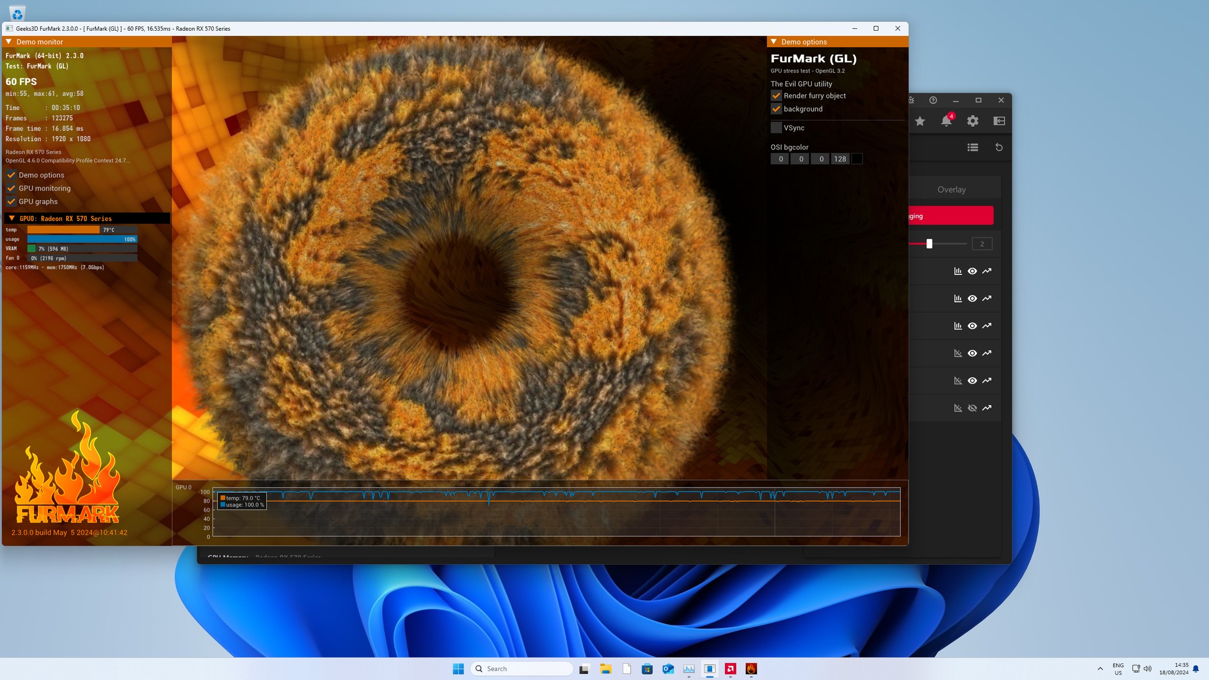Open AMD Software notifications bell

pyautogui.click(x=946, y=121)
